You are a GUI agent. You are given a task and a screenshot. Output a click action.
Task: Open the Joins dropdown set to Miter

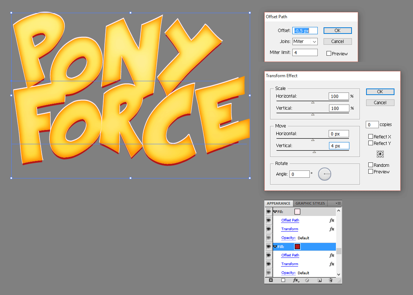[305, 42]
